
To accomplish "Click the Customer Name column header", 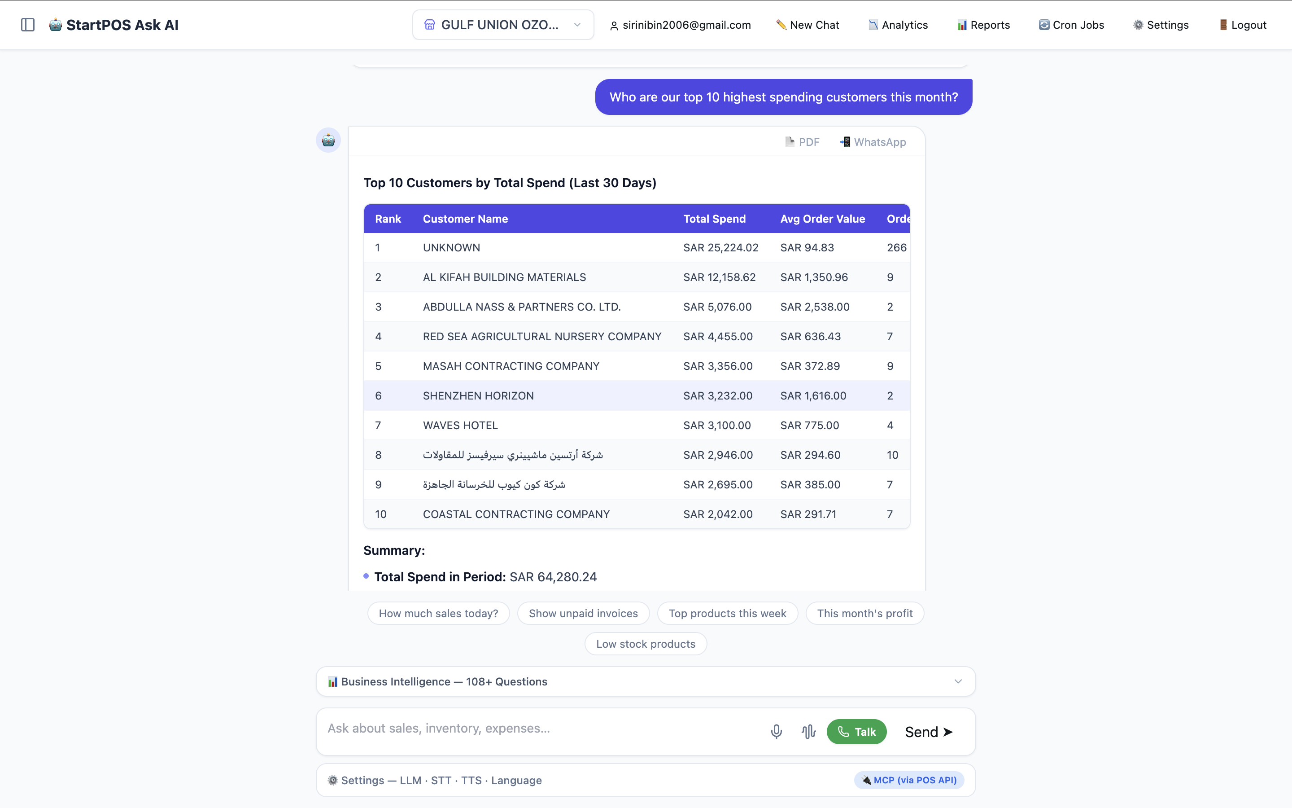I will (x=465, y=219).
